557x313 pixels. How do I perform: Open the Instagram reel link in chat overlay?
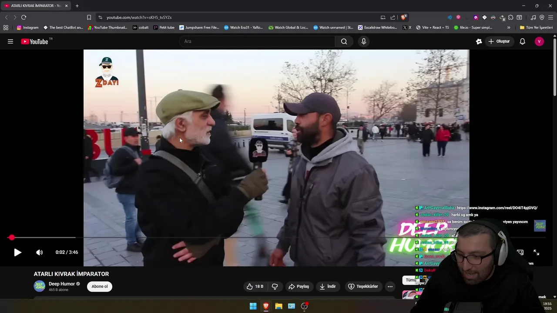click(x=497, y=208)
